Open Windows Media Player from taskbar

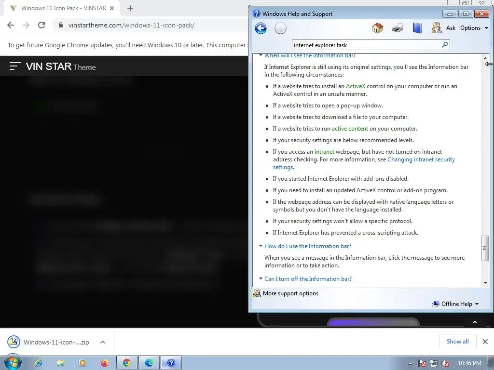[82, 363]
